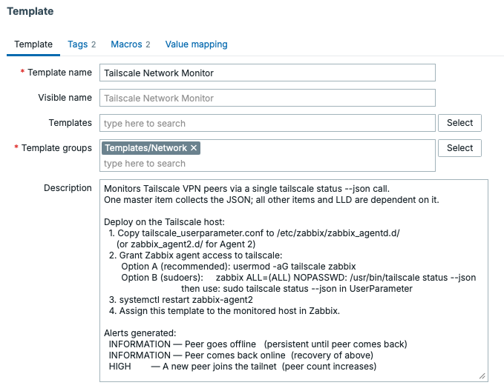The height and width of the screenshot is (391, 504).
Task: Click the Templates field label
Action: [x=71, y=123]
